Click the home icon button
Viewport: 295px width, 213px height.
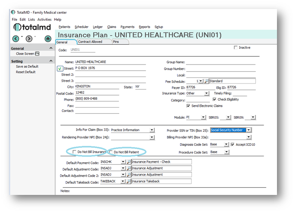[x=48, y=39]
